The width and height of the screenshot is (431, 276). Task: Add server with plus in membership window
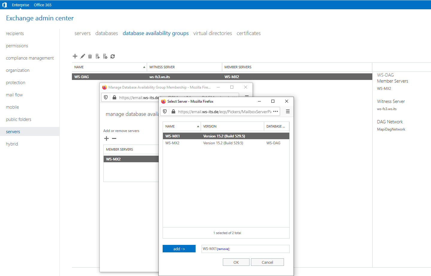[106, 138]
